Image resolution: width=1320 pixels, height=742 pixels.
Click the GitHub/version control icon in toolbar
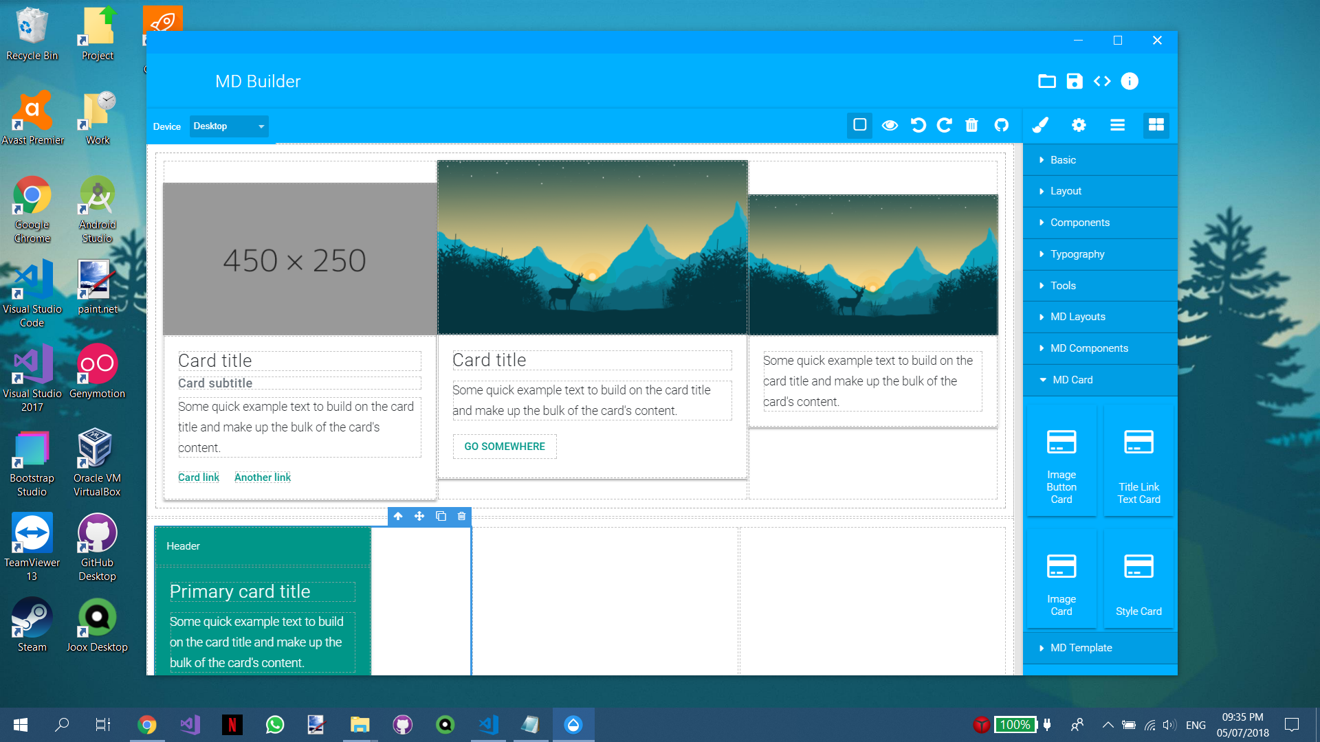click(1001, 125)
